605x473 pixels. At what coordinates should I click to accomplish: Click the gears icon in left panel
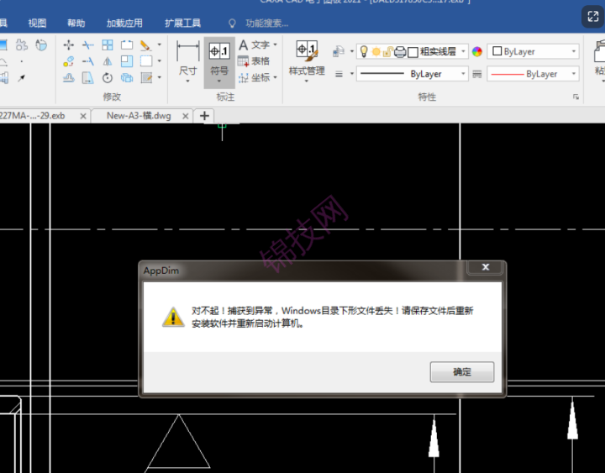coord(22,45)
